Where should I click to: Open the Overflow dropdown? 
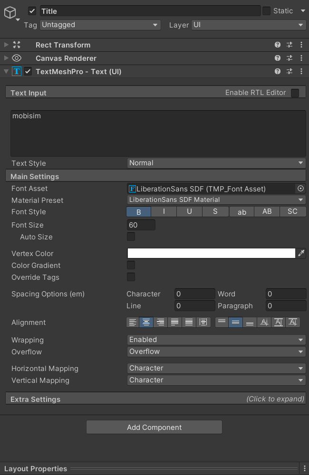[x=216, y=351]
